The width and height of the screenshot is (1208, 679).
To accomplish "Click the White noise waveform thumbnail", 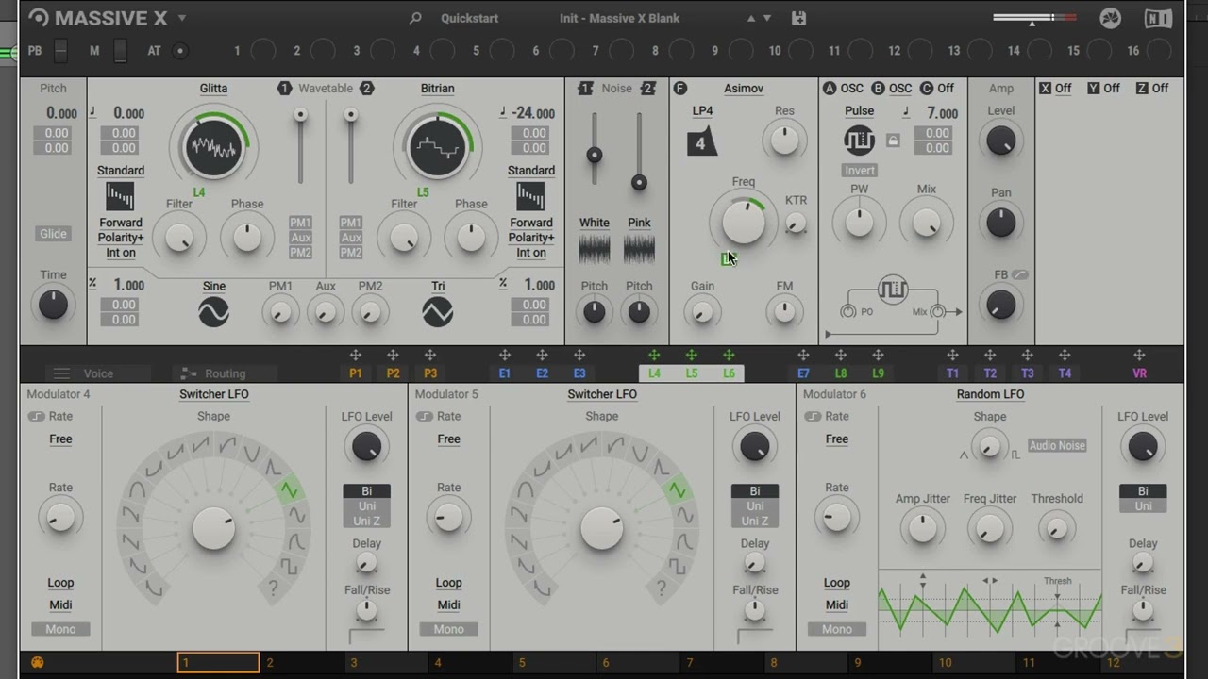I will coord(595,249).
